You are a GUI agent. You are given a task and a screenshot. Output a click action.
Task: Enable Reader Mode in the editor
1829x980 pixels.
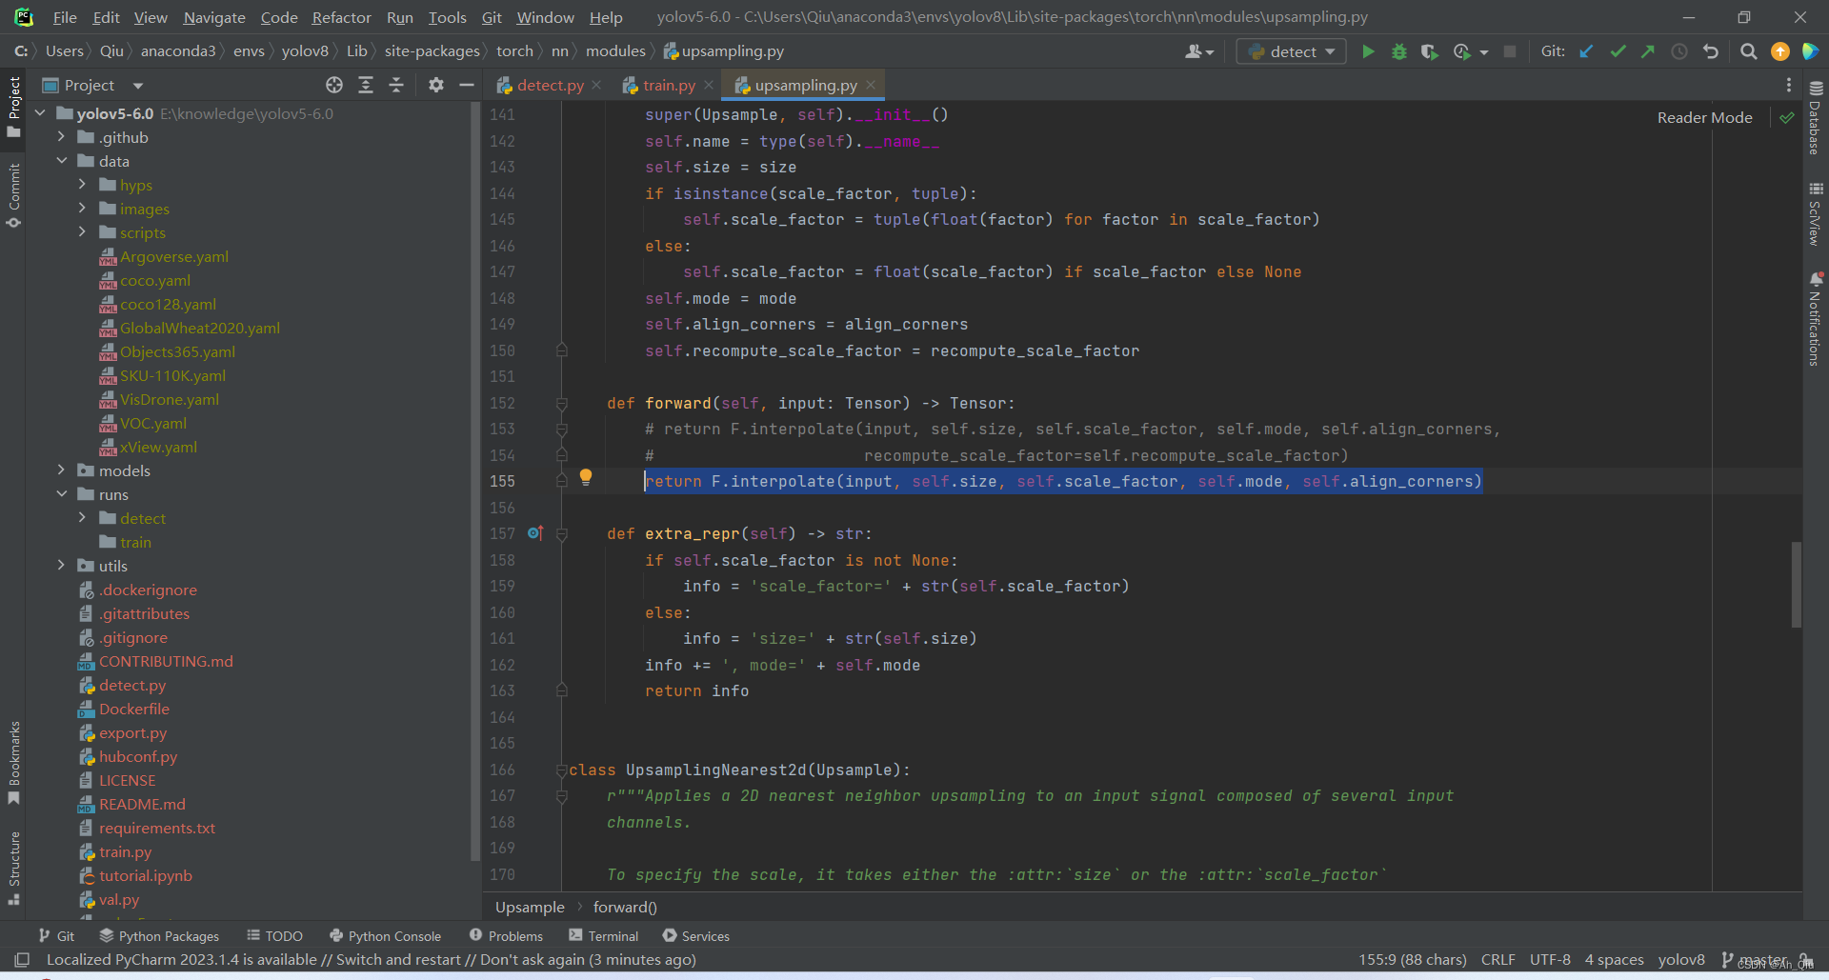click(x=1704, y=117)
